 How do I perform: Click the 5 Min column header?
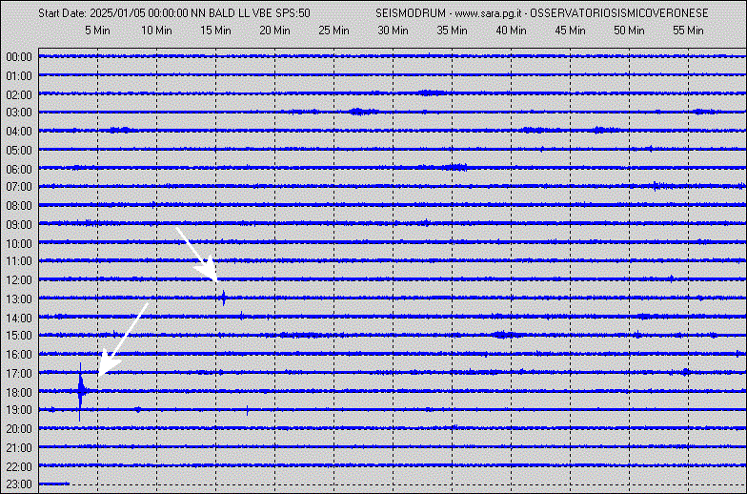[97, 31]
